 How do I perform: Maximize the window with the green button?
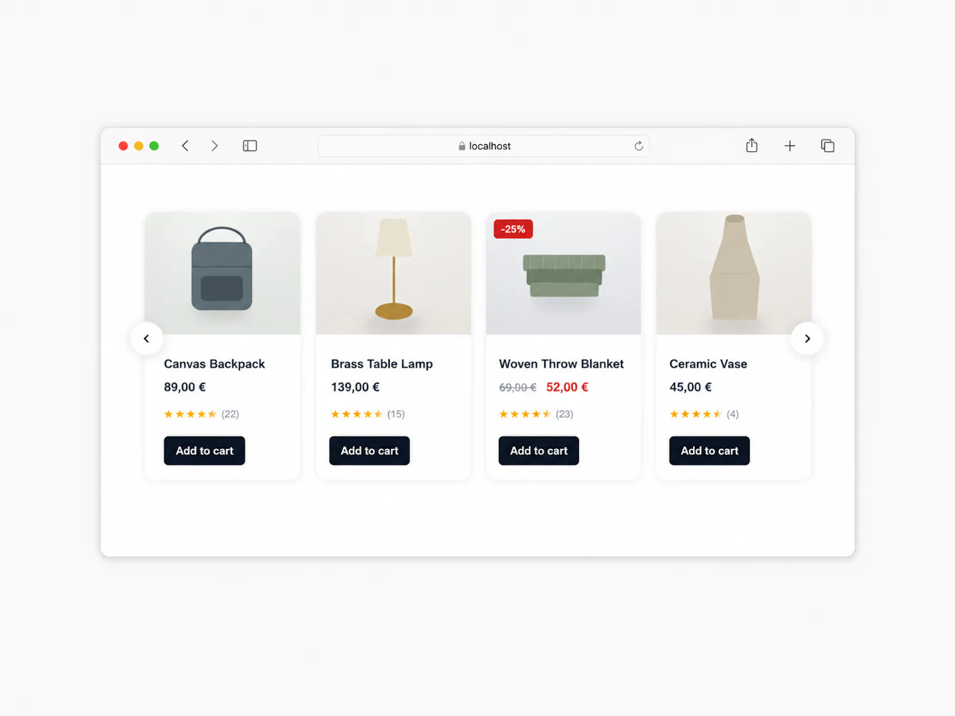[154, 146]
